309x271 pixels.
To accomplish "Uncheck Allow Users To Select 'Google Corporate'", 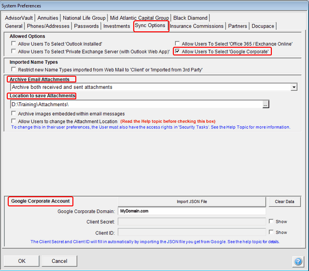I will (178, 51).
